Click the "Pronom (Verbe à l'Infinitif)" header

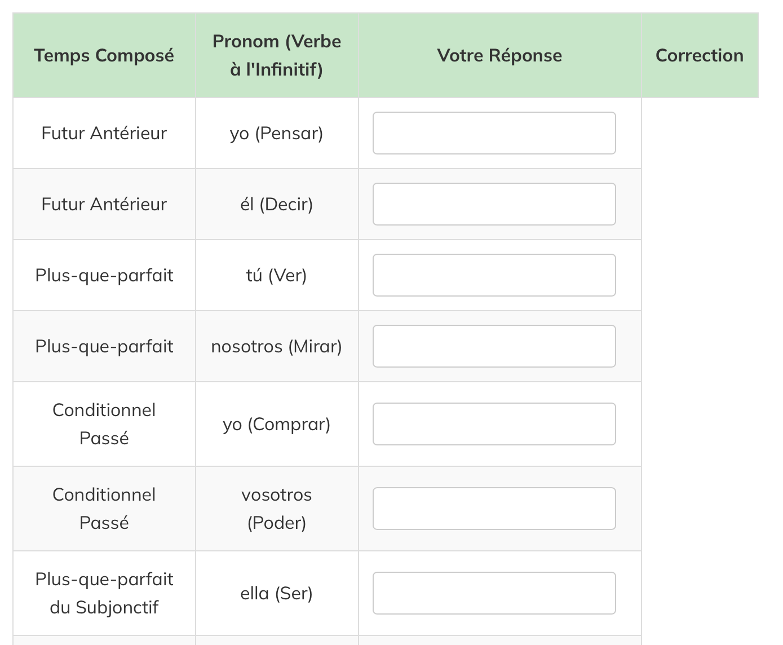(x=276, y=55)
